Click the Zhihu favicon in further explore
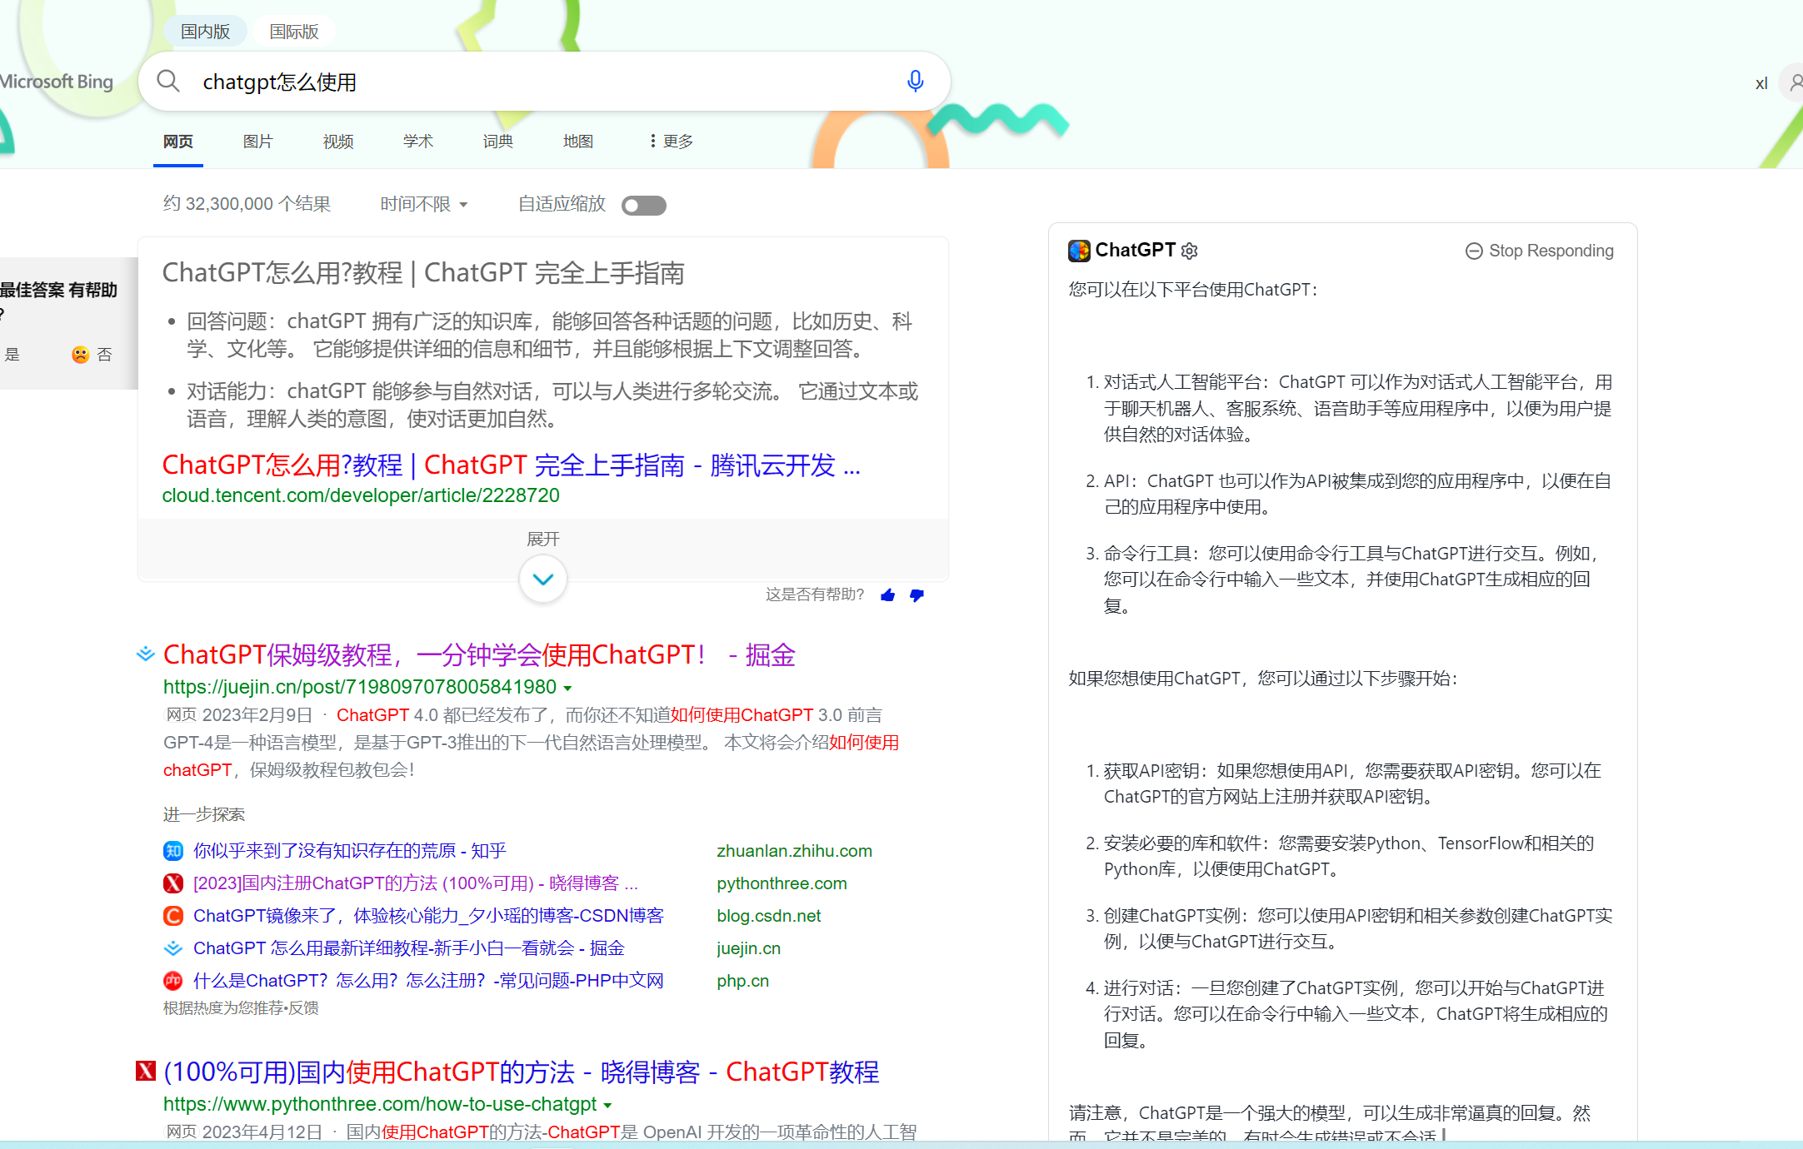This screenshot has width=1803, height=1149. click(x=173, y=851)
